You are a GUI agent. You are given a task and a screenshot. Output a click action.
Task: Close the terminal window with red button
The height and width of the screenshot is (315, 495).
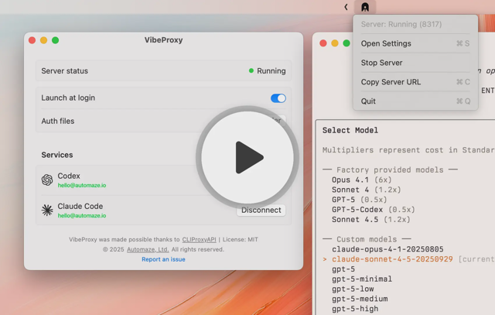pyautogui.click(x=323, y=43)
